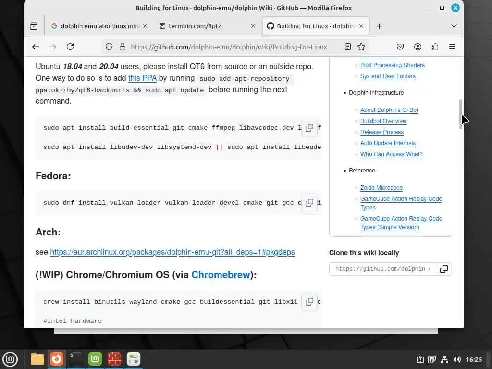This screenshot has height=369, width=492.
Task: Click the clone wiki URL field
Action: point(382,269)
